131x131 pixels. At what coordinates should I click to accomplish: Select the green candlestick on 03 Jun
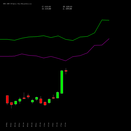pyautogui.click(x=20, y=100)
